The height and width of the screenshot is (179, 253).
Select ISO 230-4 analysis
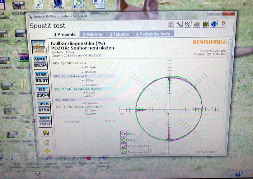pyautogui.click(x=42, y=92)
